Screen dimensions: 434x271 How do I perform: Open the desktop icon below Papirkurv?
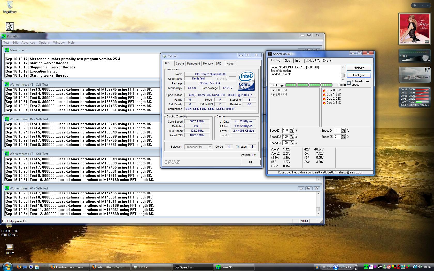(x=10, y=27)
